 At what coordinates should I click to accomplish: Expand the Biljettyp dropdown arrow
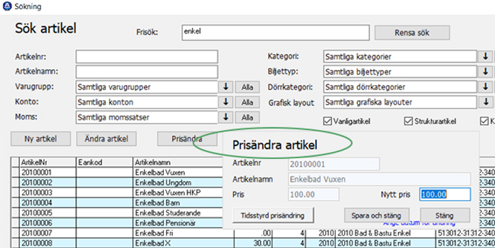(485, 72)
